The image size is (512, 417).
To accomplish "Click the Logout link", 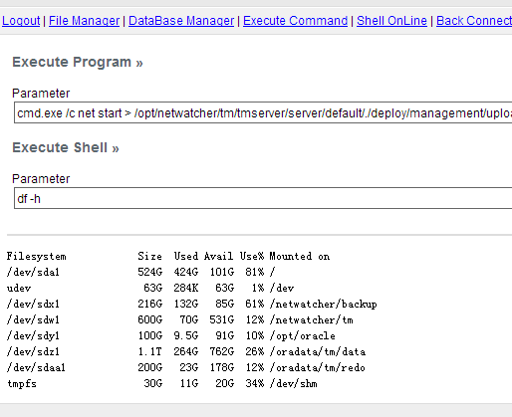I will [x=21, y=21].
